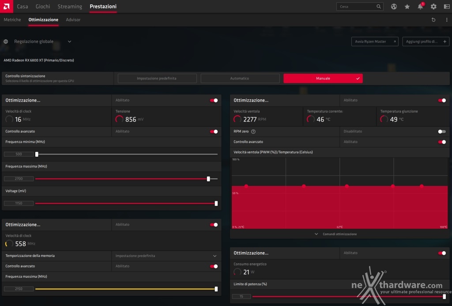Click the memory clock 558 MHz gauge
The height and width of the screenshot is (306, 452).
[9, 244]
